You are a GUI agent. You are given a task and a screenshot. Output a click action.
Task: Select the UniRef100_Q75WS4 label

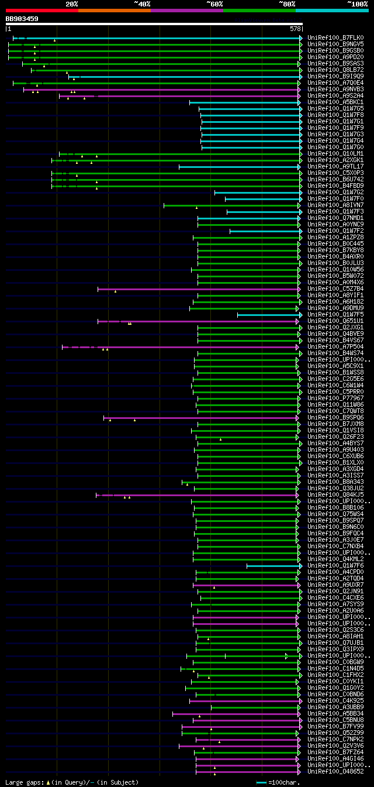(x=335, y=514)
